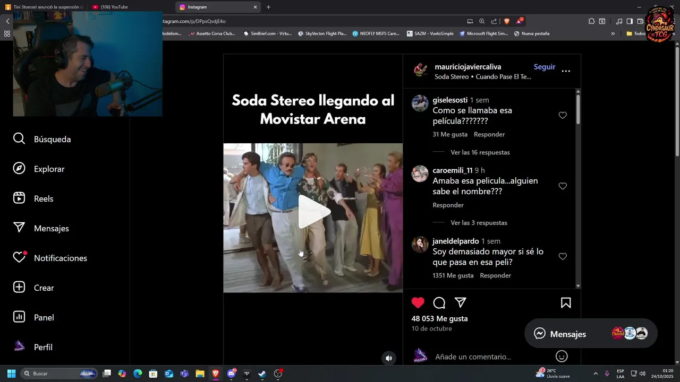Viewport: 680px width, 382px height.
Task: Open the extensions puzzle icon
Action: pyautogui.click(x=591, y=21)
